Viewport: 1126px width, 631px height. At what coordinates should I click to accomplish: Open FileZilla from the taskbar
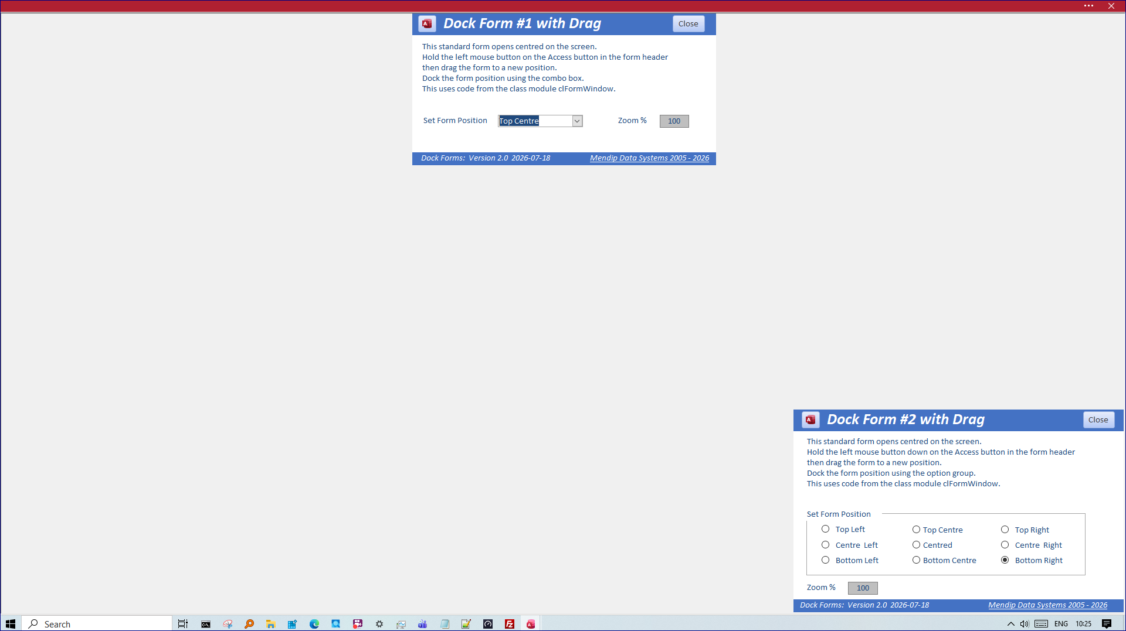tap(510, 624)
